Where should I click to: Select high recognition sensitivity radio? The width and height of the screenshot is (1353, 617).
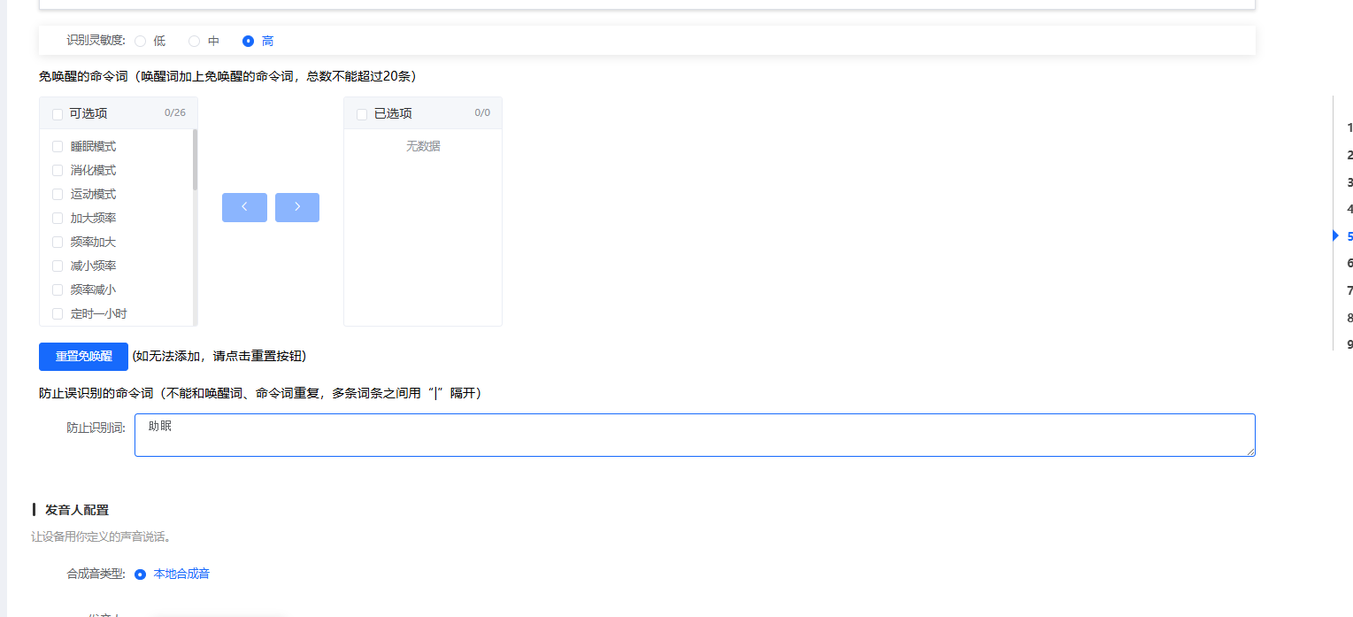(x=249, y=41)
